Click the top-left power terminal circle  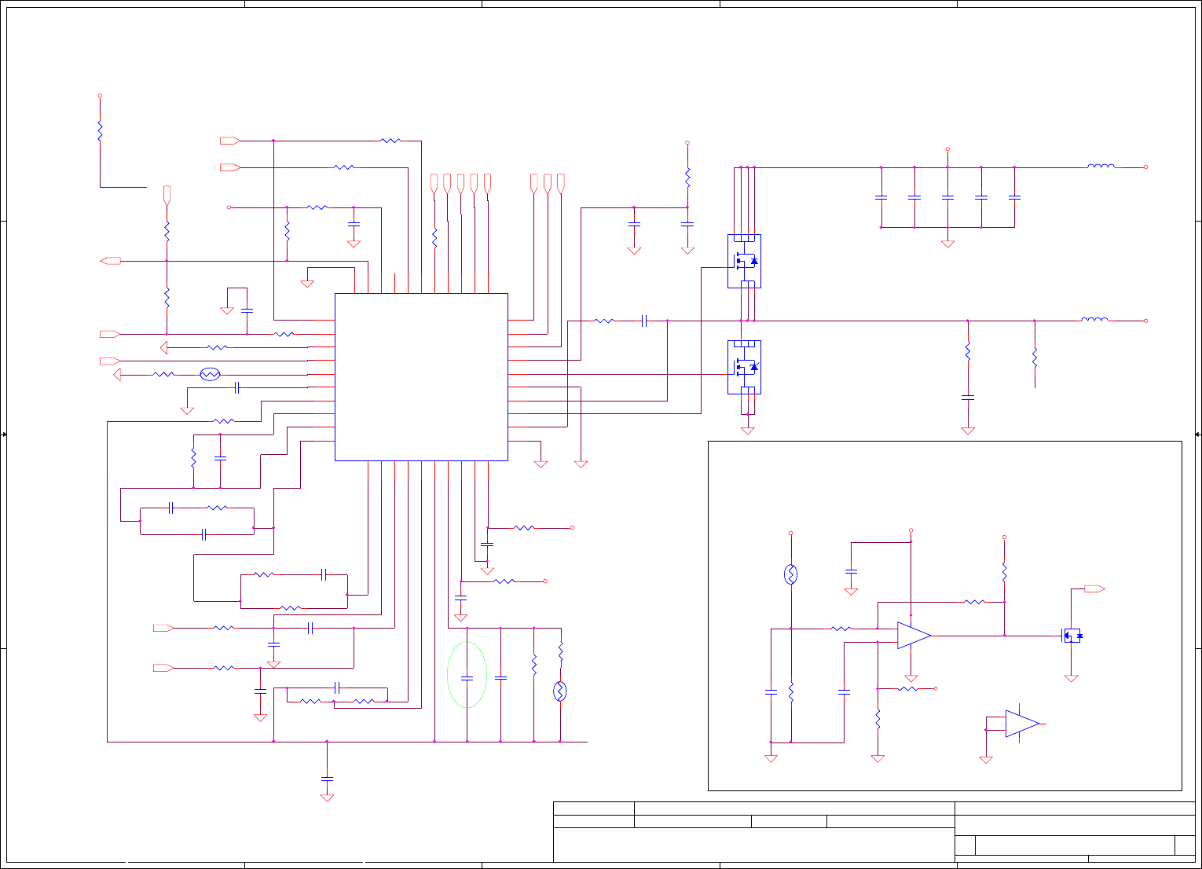coord(100,96)
